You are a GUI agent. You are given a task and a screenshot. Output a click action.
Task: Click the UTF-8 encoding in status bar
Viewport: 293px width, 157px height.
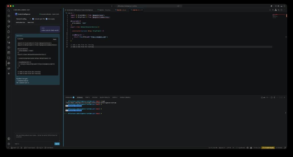(229, 148)
